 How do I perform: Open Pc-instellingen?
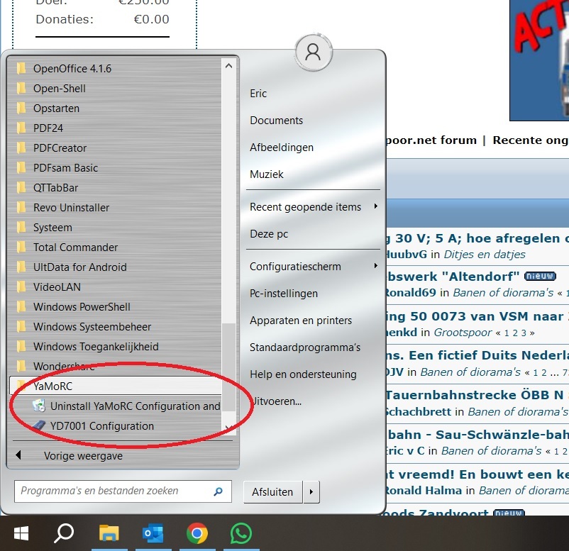pos(284,293)
